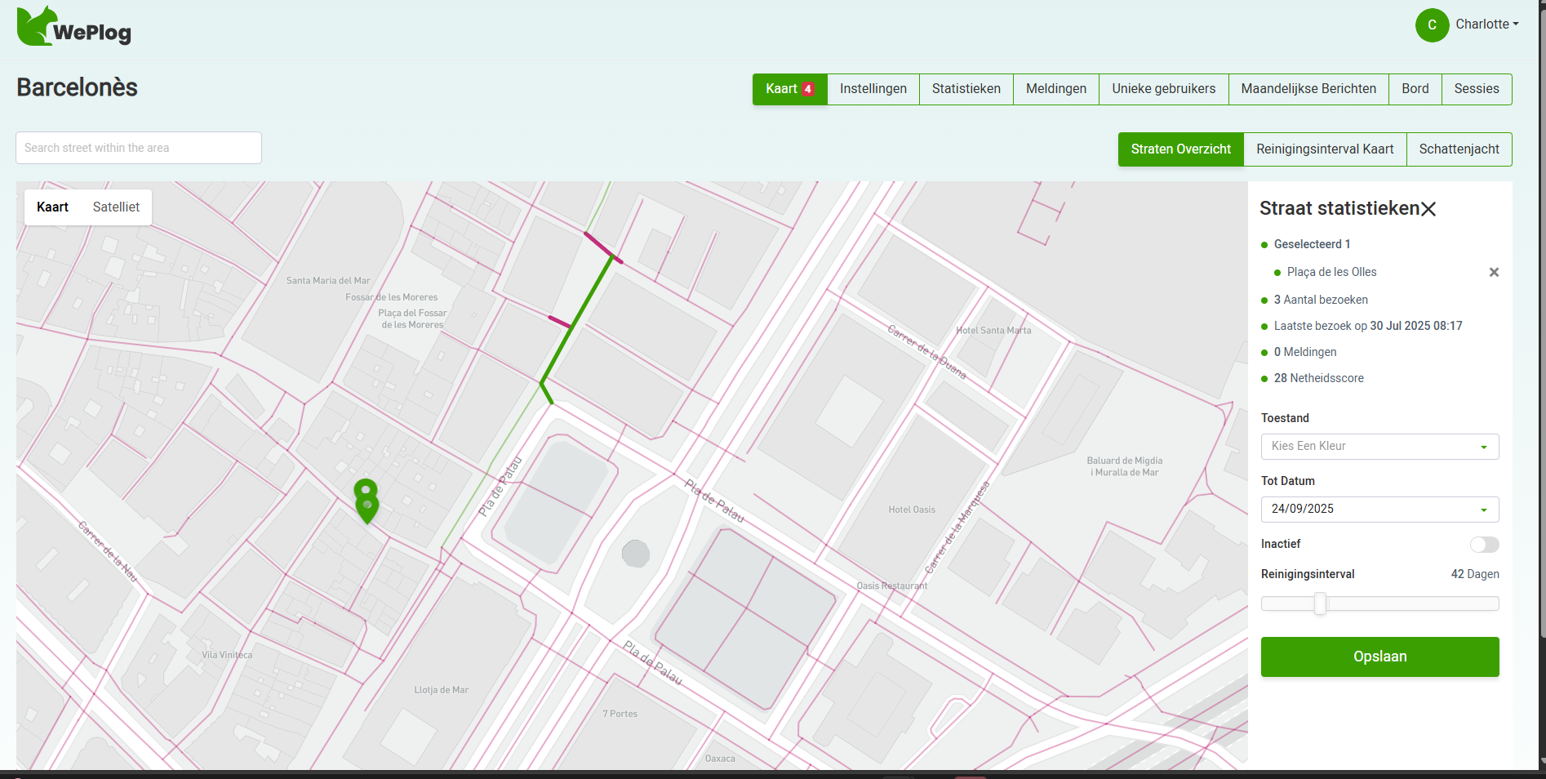Click the Reinigingsinterval slider handle
Viewport: 1546px width, 779px height.
click(1320, 604)
